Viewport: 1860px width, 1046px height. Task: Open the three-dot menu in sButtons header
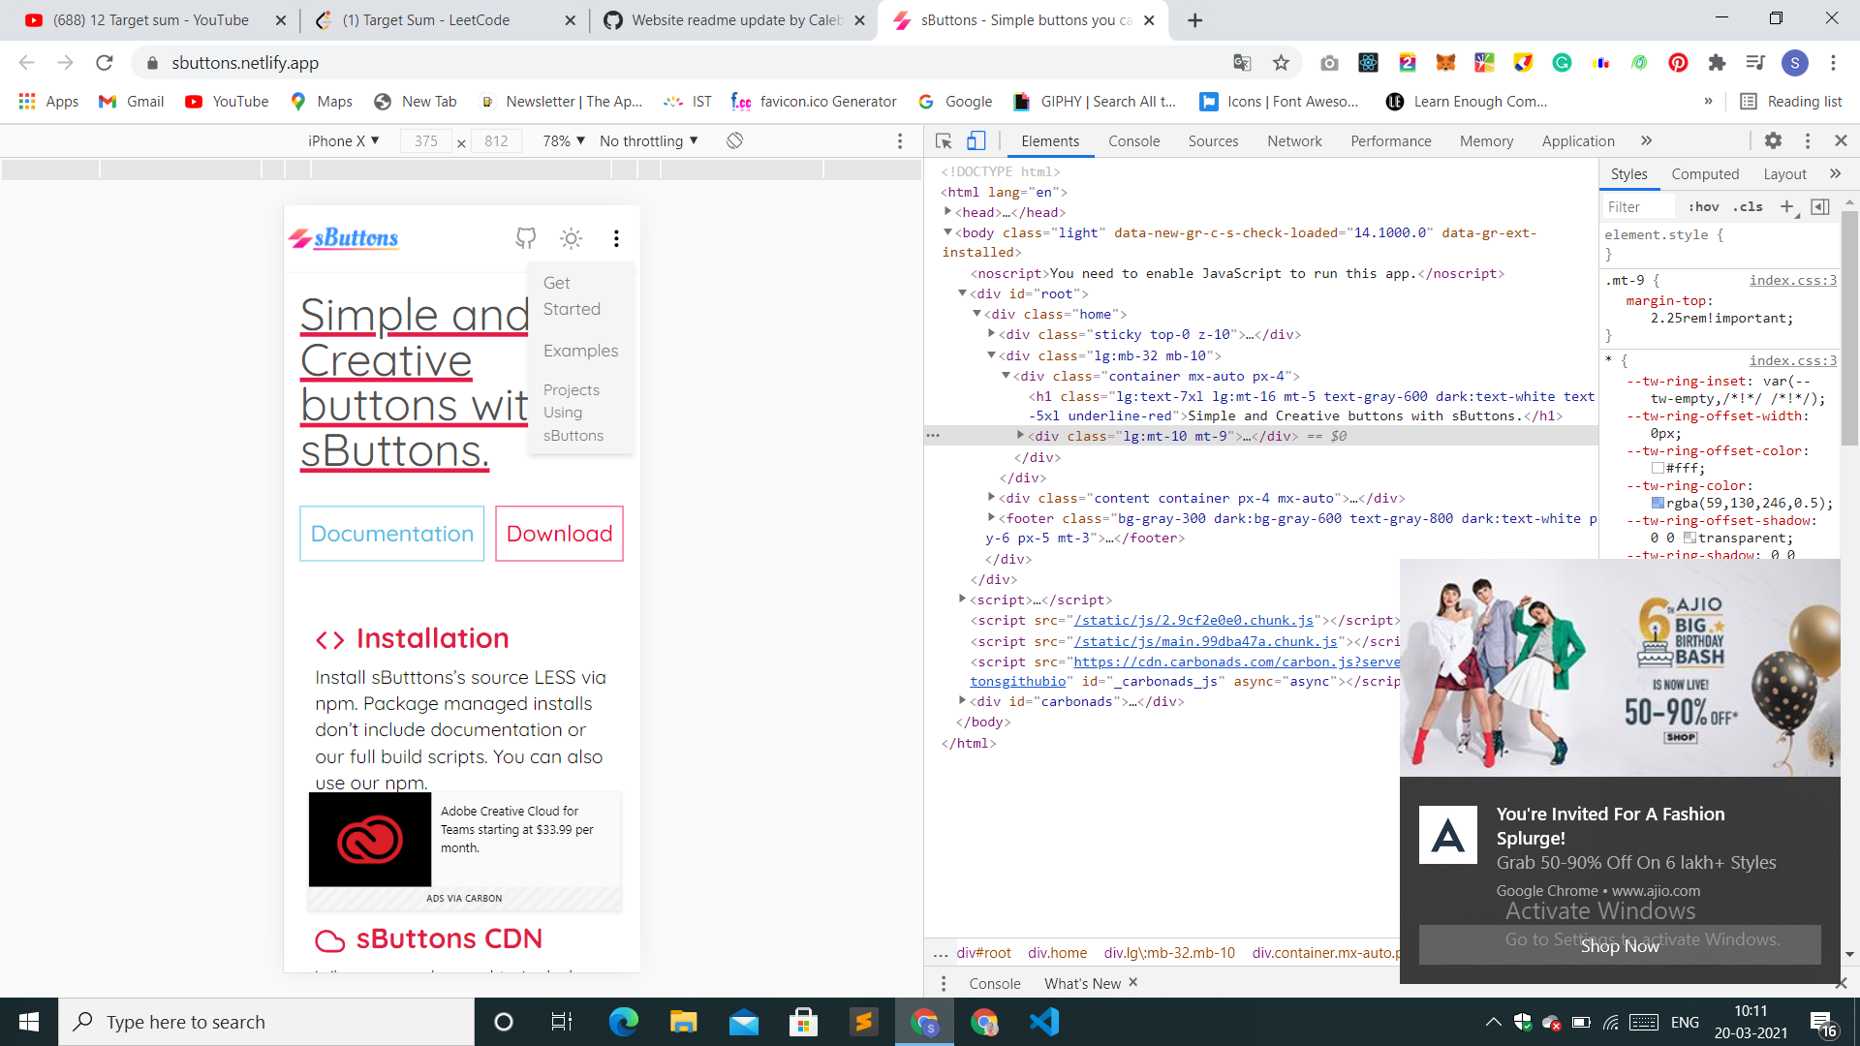(616, 238)
